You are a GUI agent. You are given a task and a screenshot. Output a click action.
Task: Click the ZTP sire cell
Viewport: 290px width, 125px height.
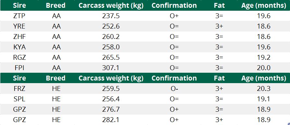click(x=19, y=16)
